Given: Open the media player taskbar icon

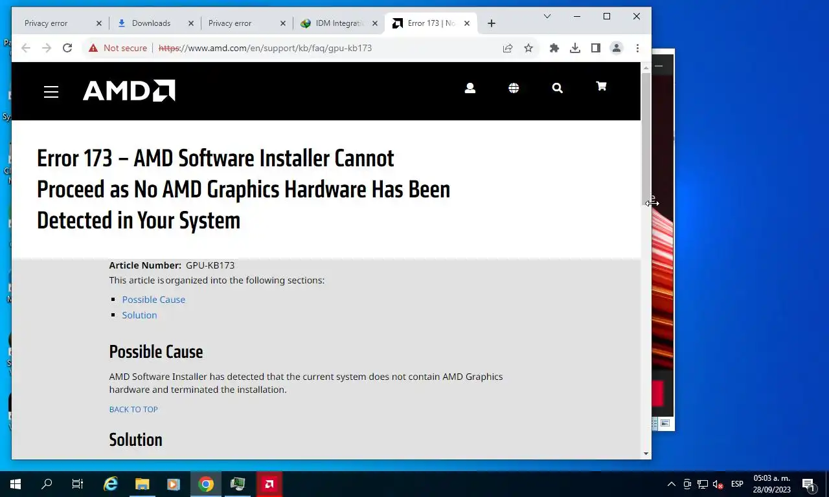Looking at the screenshot, I should (x=173, y=484).
